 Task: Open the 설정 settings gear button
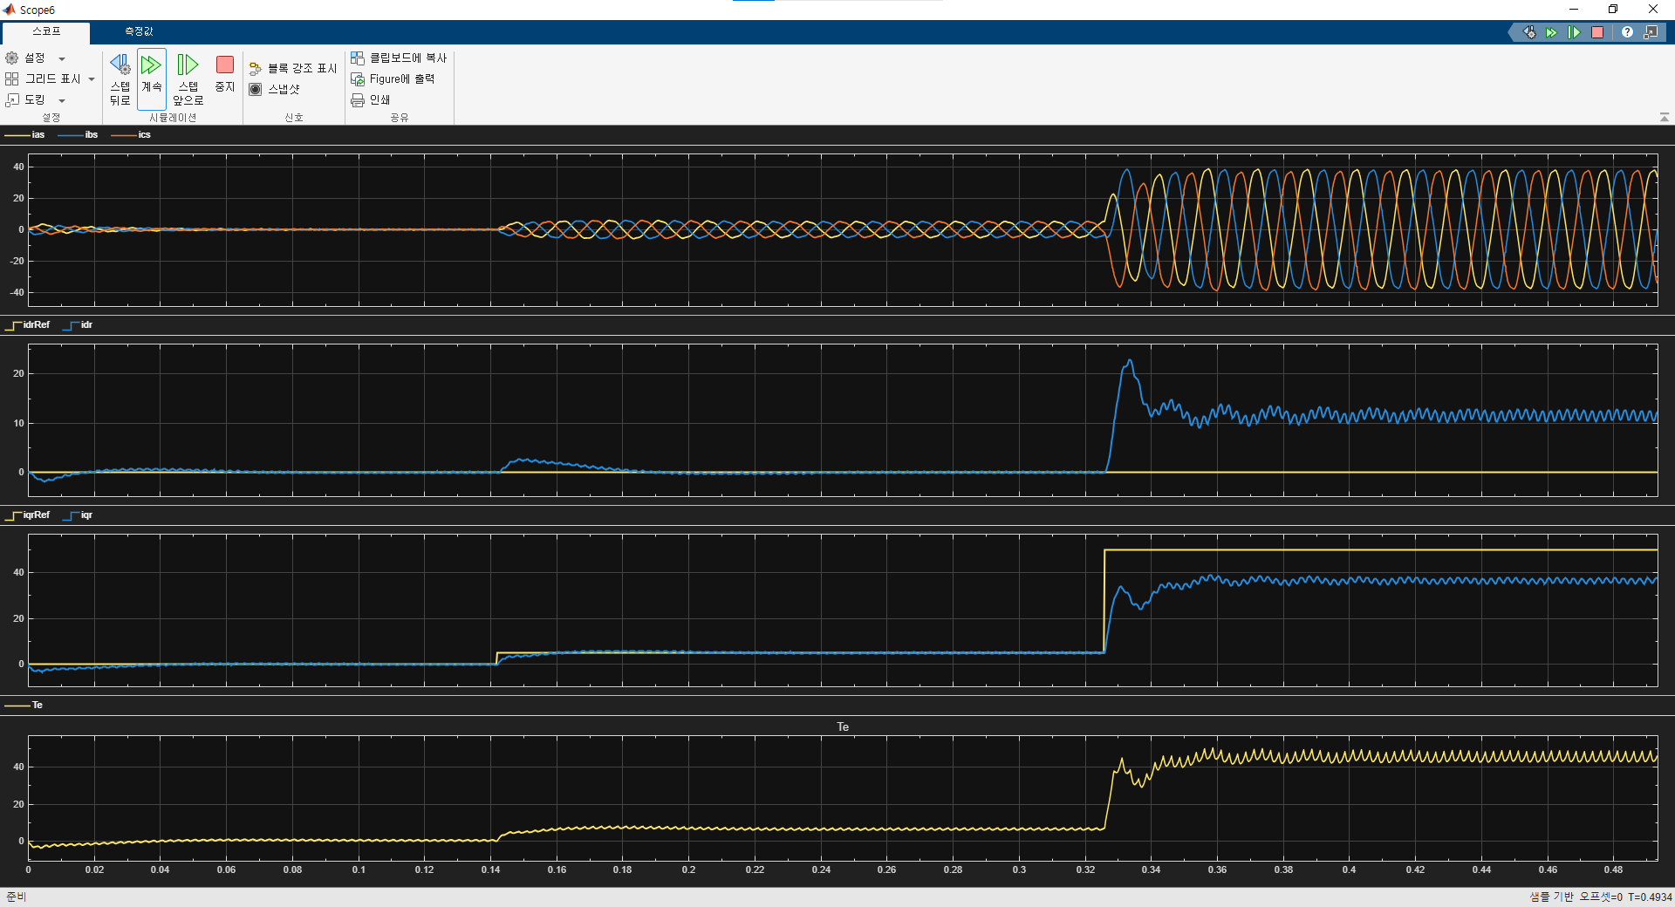tap(25, 58)
